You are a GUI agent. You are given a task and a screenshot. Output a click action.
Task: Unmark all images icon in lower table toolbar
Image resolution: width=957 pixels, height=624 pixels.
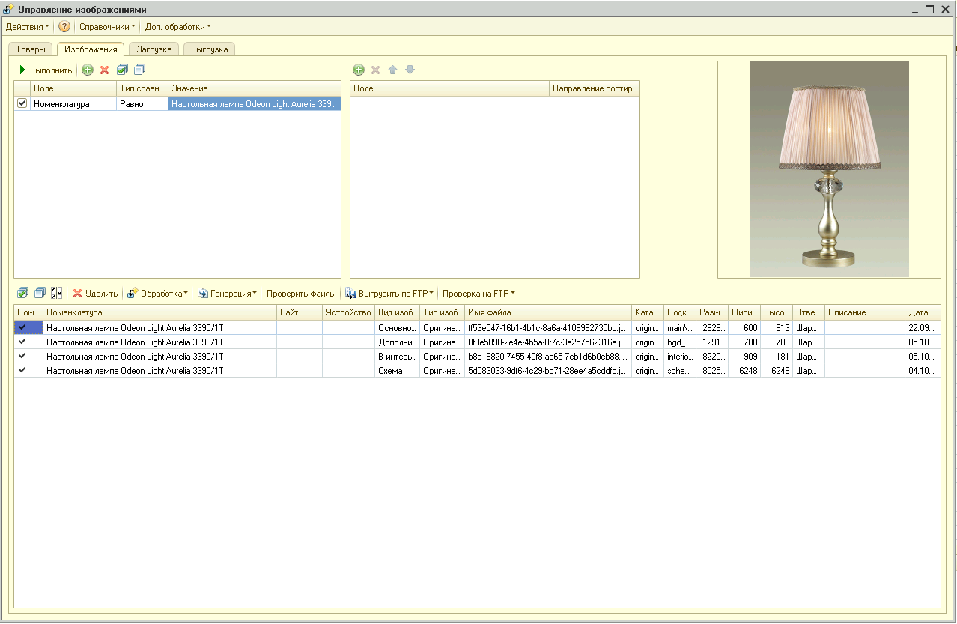point(40,294)
